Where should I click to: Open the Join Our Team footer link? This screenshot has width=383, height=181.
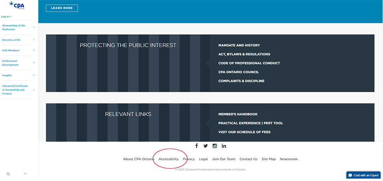[x=224, y=159]
